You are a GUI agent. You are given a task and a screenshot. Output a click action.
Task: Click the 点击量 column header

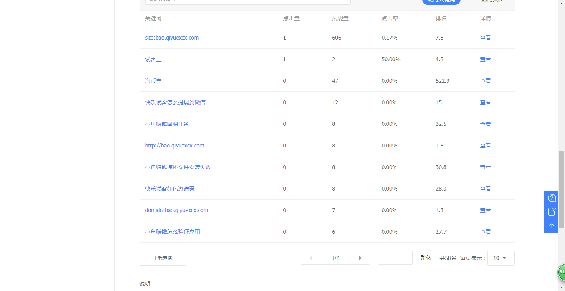291,18
